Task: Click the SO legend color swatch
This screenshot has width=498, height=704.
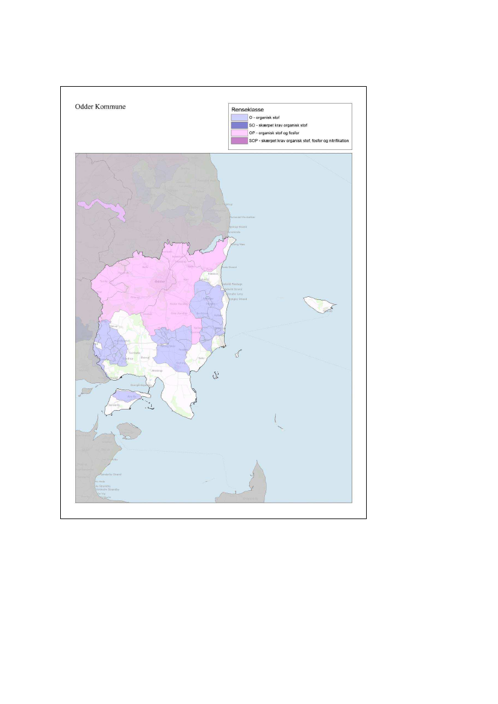Action: [239, 125]
